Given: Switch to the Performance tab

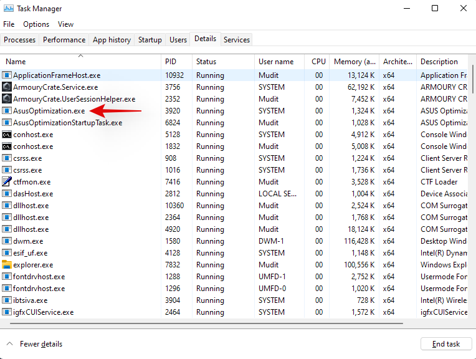Looking at the screenshot, I should [x=64, y=40].
